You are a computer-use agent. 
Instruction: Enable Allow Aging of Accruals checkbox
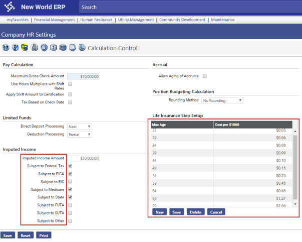pyautogui.click(x=205, y=76)
